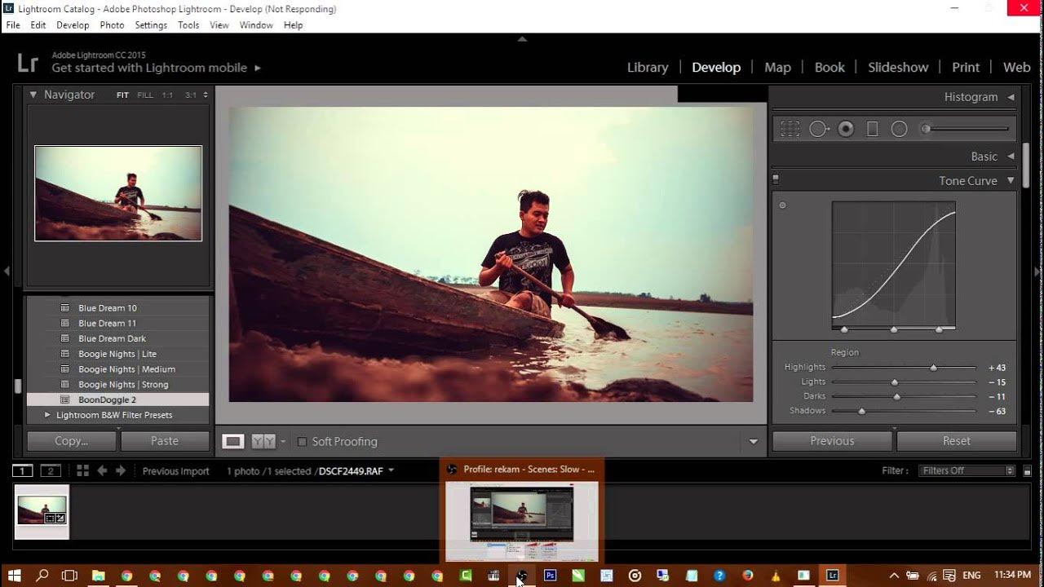Open Grid view from filmstrip icon
Screen dimensions: 1044x587
pos(82,470)
